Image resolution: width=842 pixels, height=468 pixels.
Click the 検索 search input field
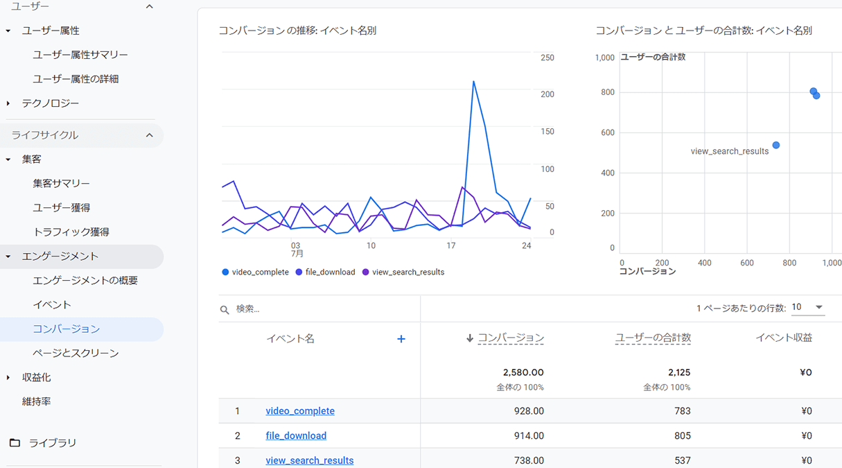tap(319, 309)
